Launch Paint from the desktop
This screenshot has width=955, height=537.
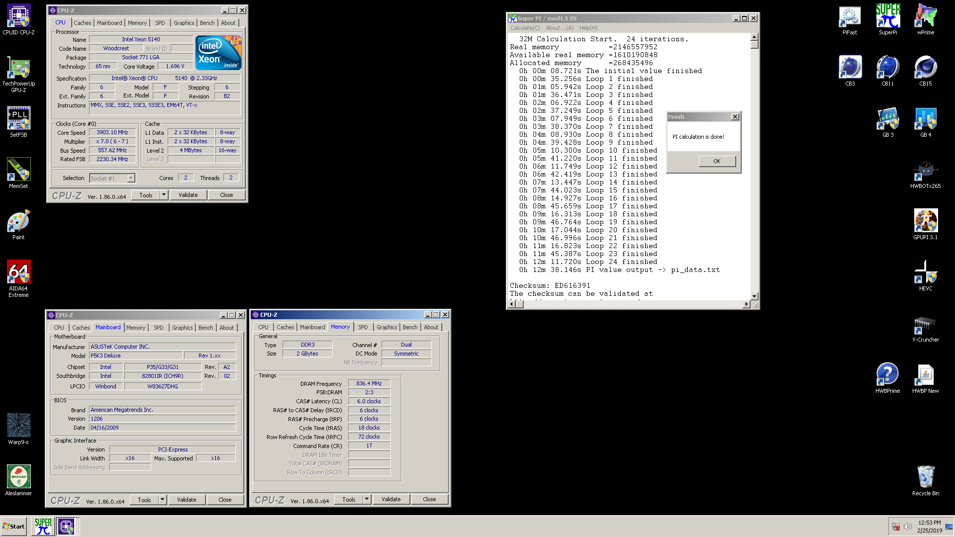pyautogui.click(x=18, y=225)
